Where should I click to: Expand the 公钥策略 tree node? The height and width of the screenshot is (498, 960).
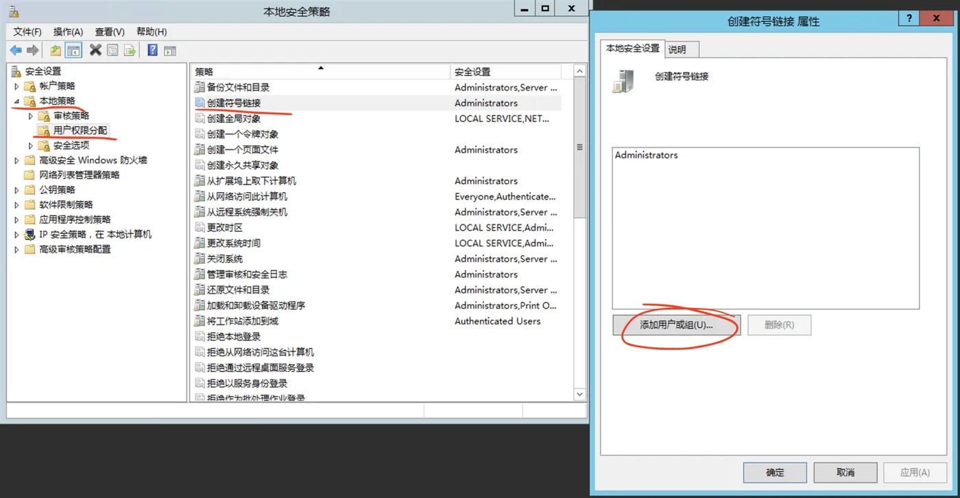click(17, 190)
